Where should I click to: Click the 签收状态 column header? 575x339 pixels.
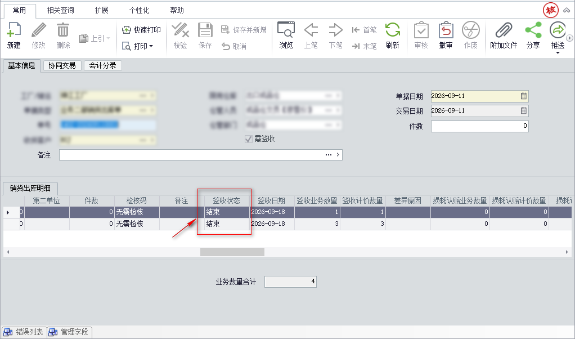227,200
